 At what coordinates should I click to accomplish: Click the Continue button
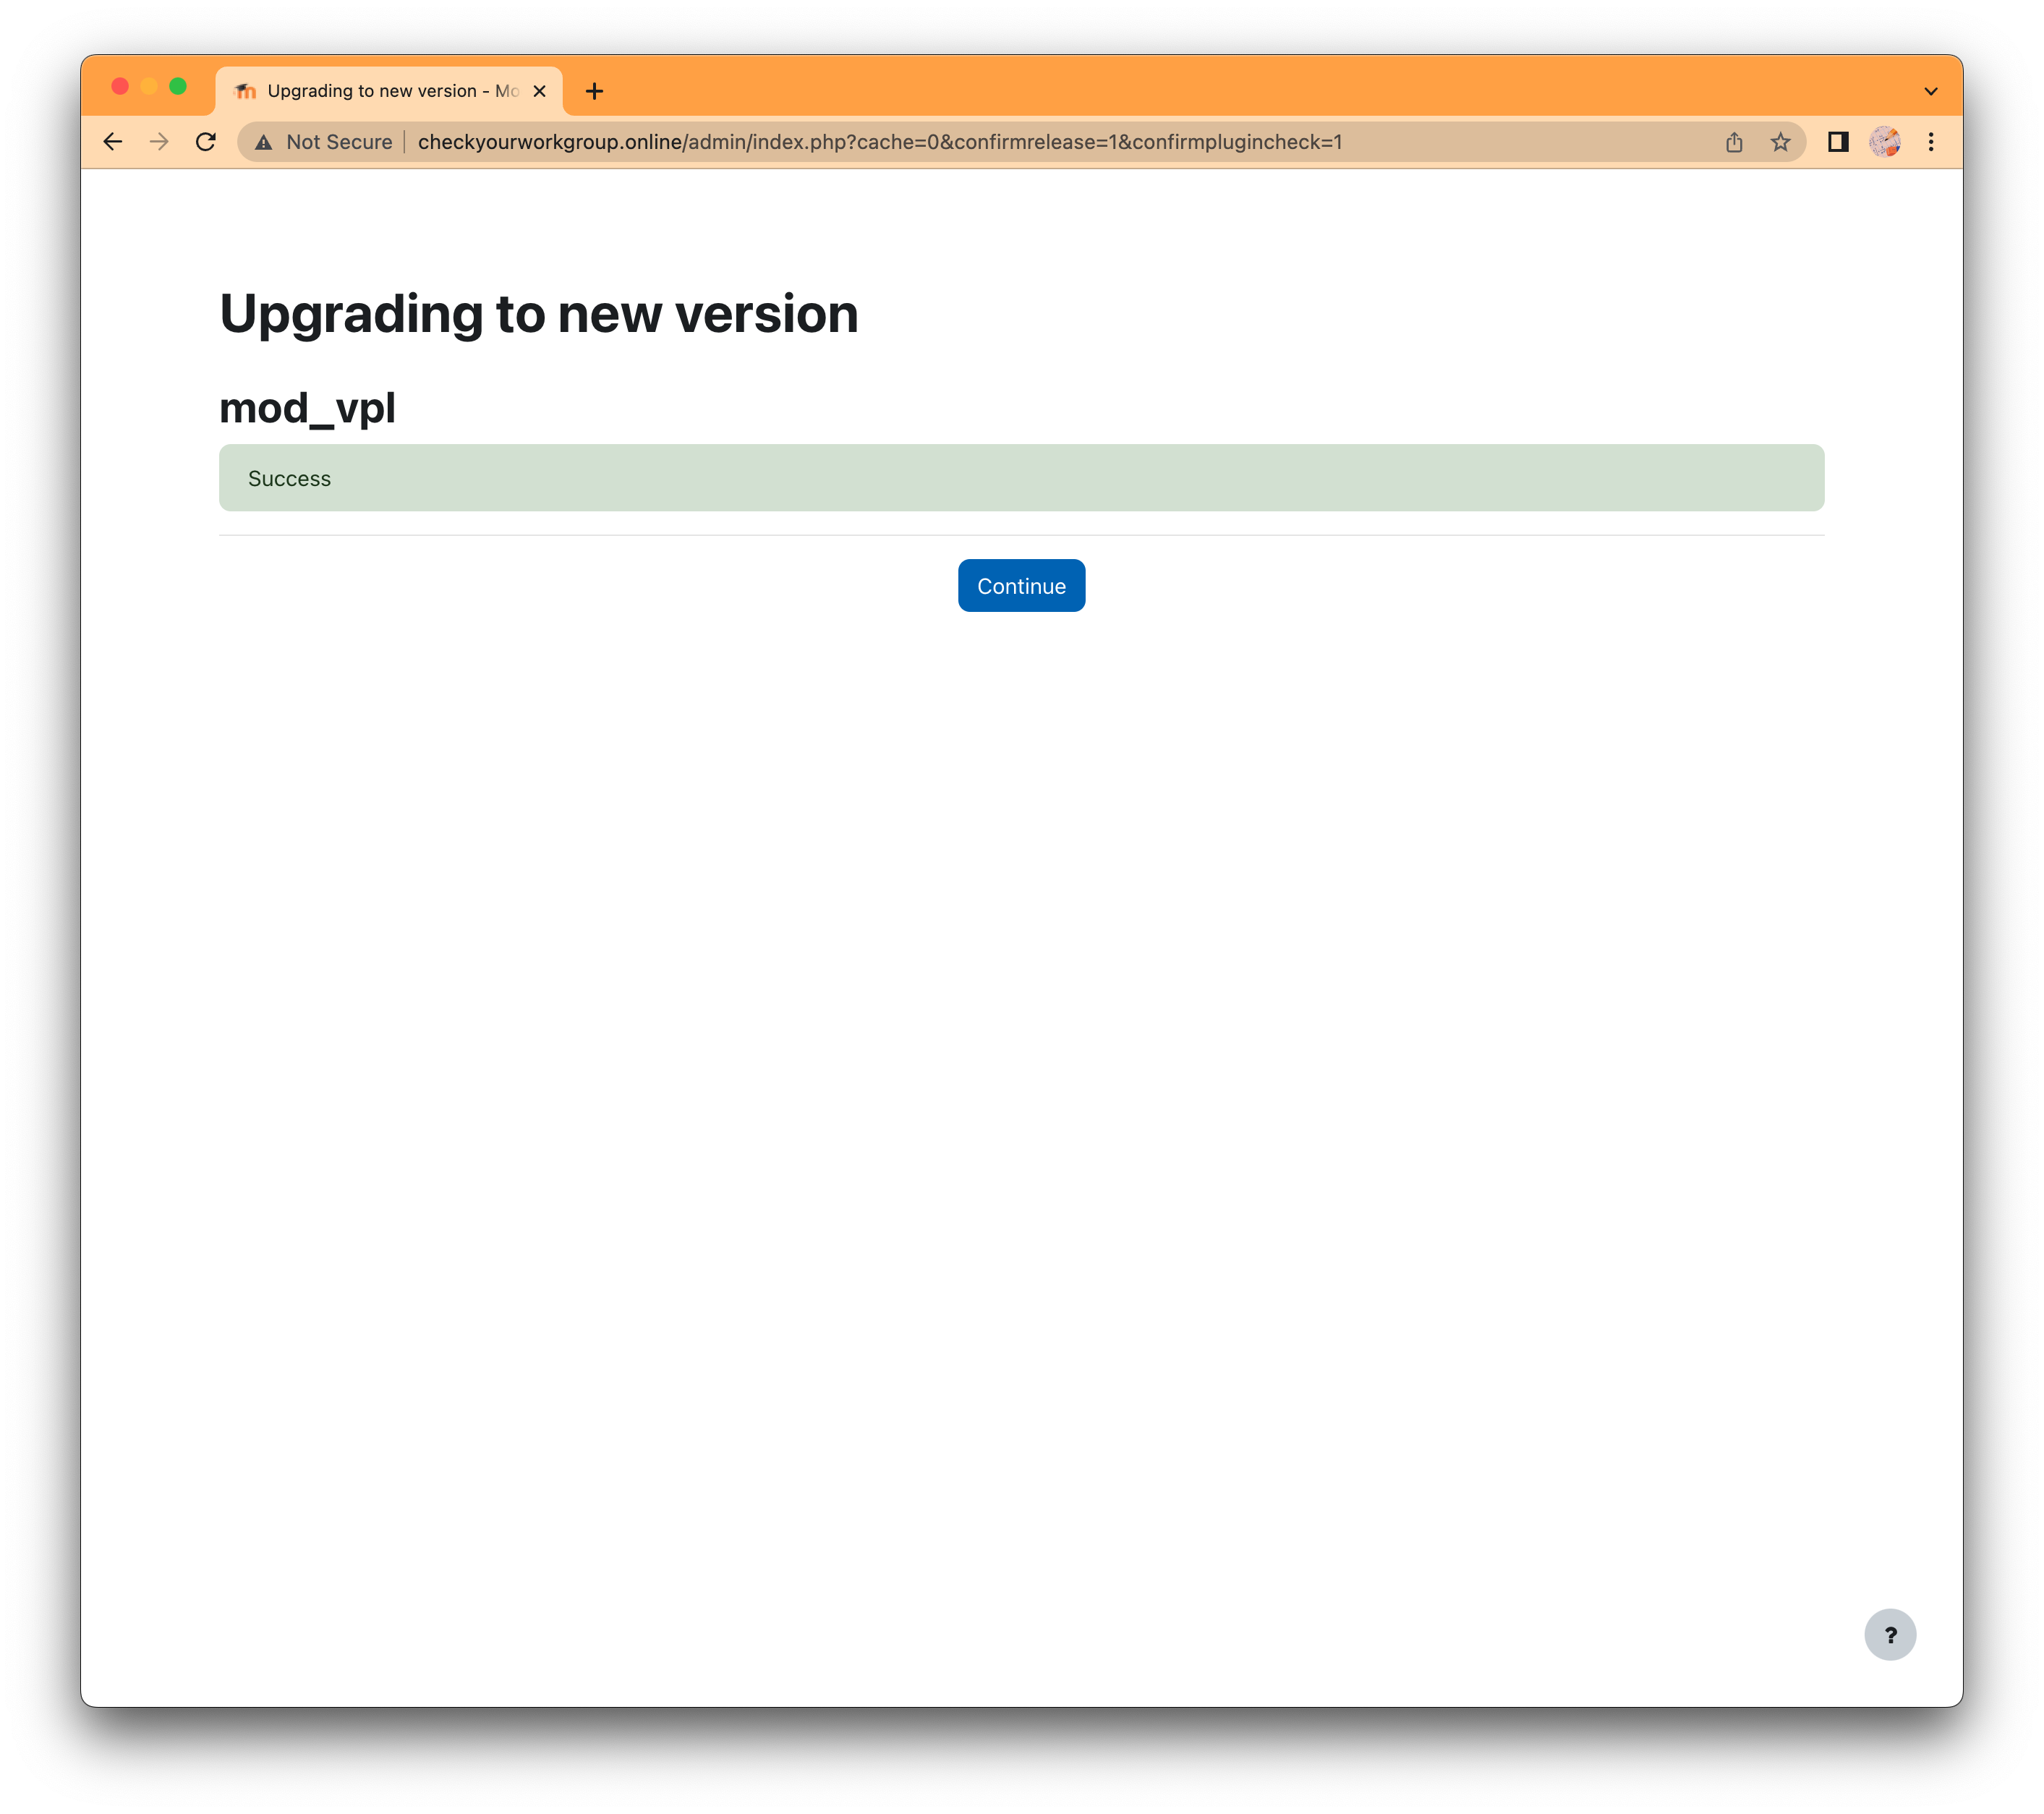[1021, 585]
